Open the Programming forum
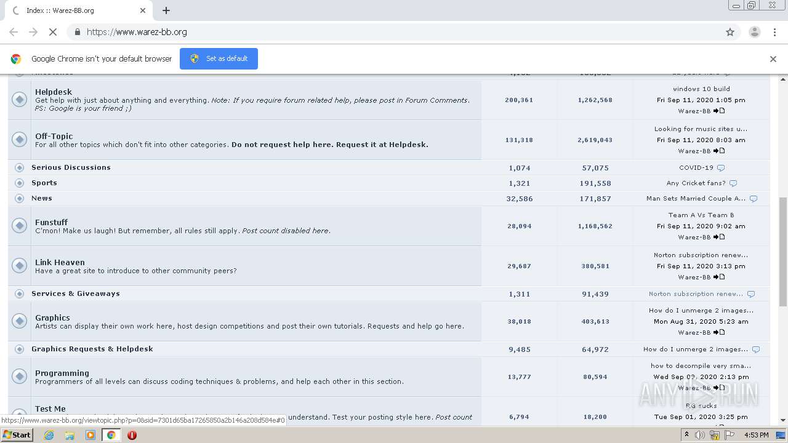 (x=62, y=373)
